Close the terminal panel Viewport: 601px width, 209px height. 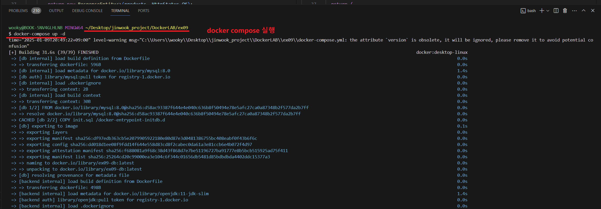point(593,11)
